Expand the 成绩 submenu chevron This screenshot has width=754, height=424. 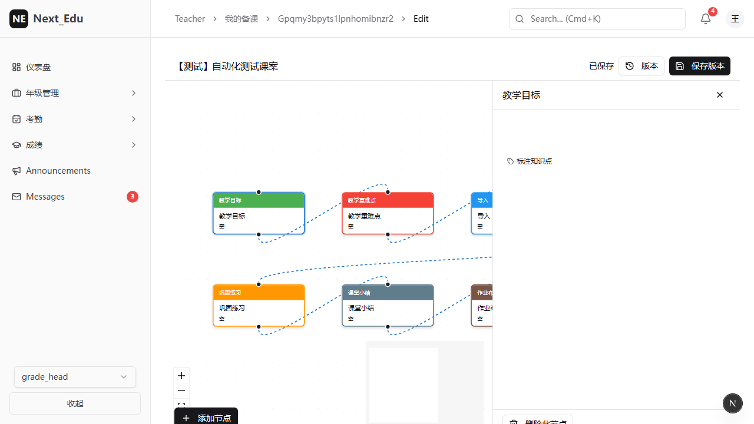point(134,145)
